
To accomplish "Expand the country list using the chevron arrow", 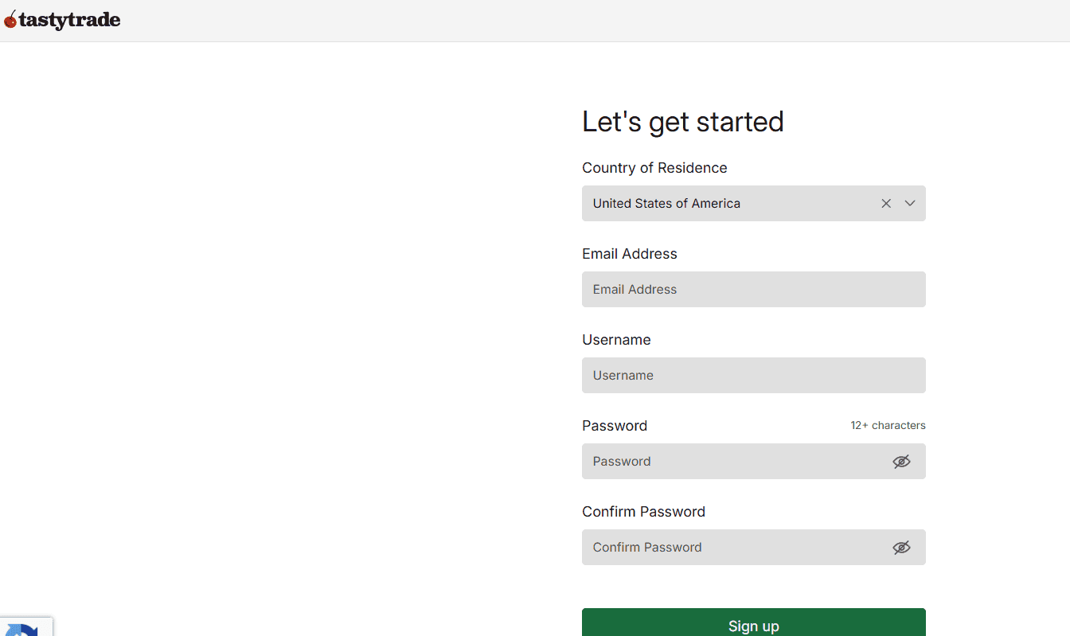I will pyautogui.click(x=910, y=204).
